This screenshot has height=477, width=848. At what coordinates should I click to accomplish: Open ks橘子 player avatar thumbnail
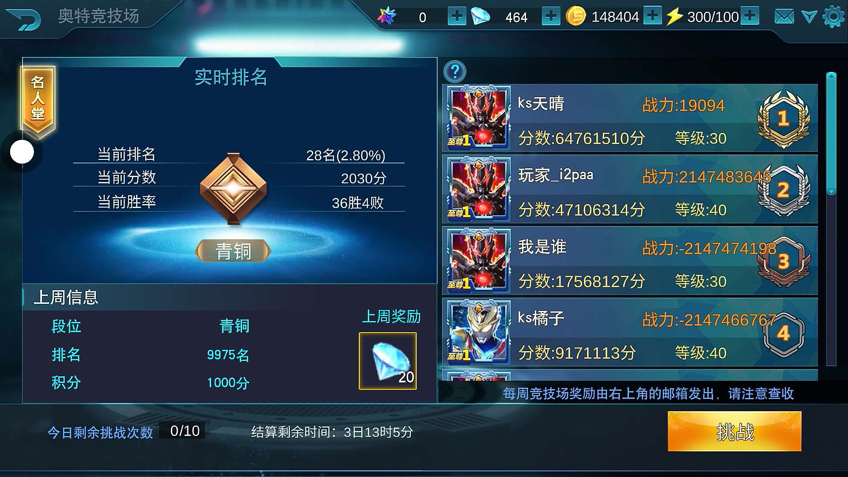[479, 333]
